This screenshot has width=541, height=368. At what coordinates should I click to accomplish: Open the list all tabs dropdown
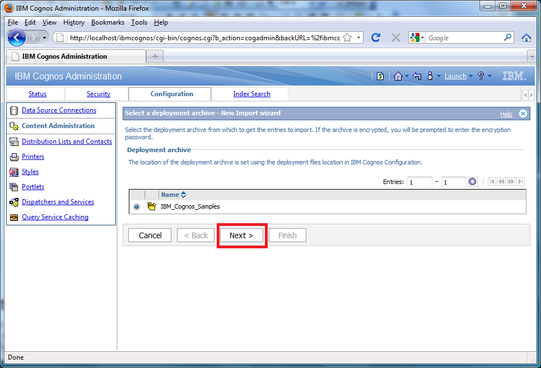pos(531,56)
